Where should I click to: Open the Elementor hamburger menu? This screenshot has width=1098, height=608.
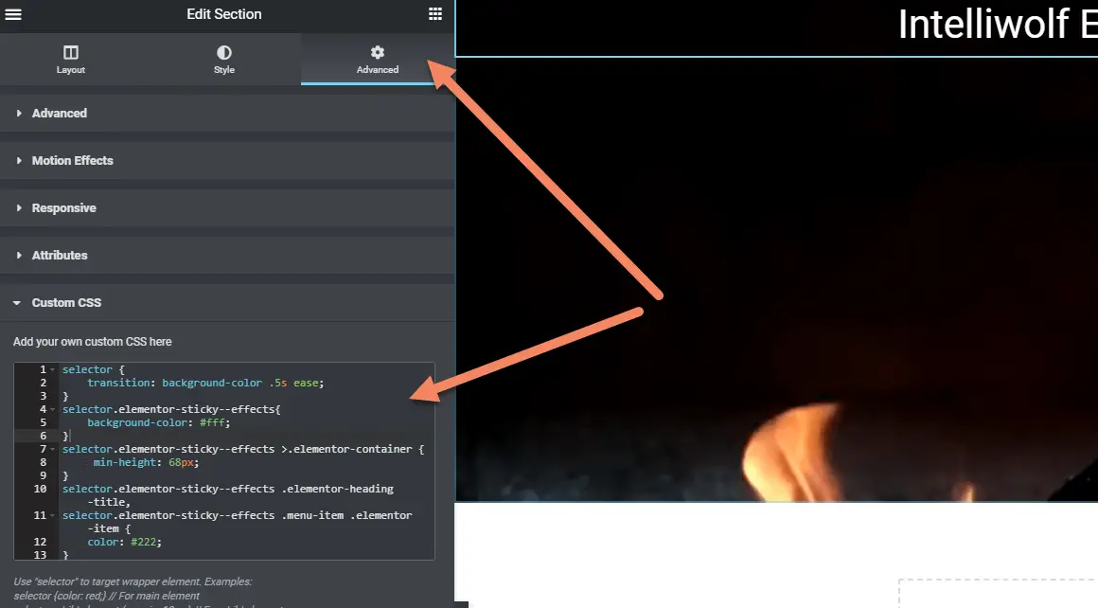pyautogui.click(x=13, y=13)
